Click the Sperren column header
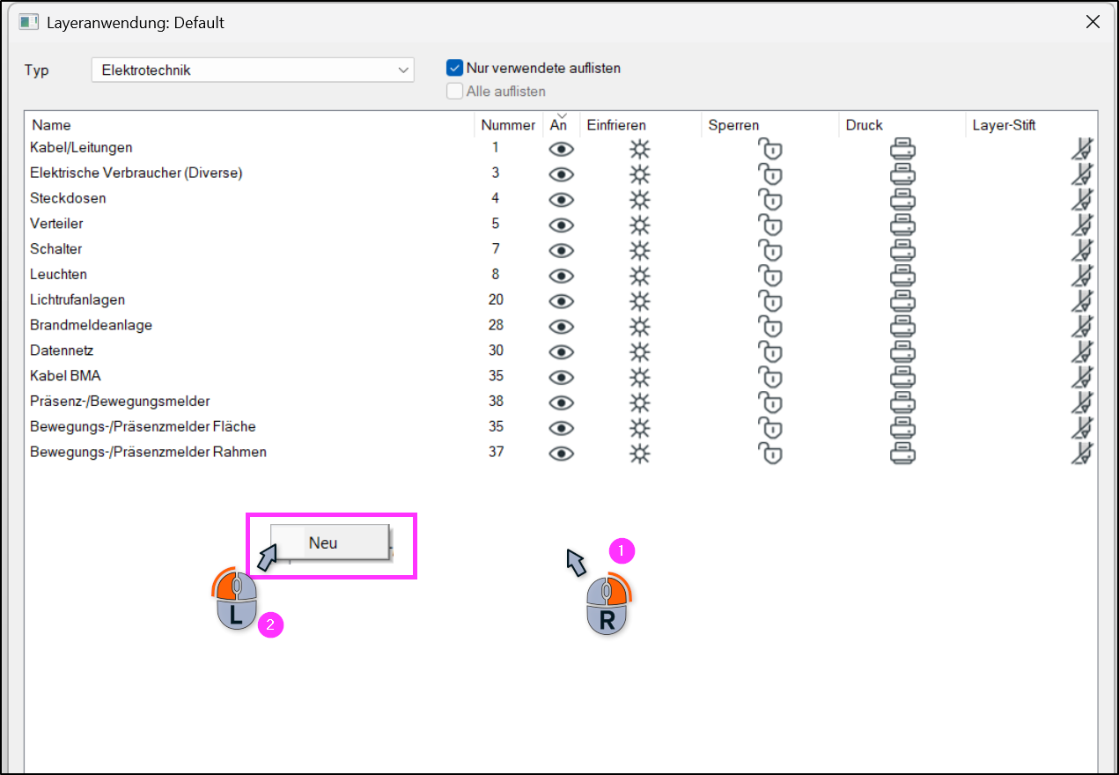 point(770,125)
